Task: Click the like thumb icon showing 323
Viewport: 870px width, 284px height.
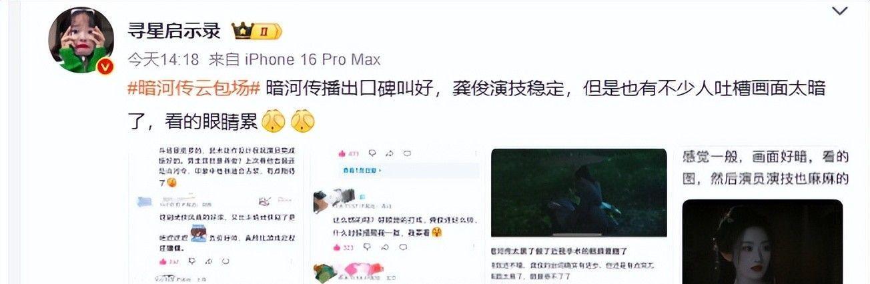Action: [x=337, y=247]
